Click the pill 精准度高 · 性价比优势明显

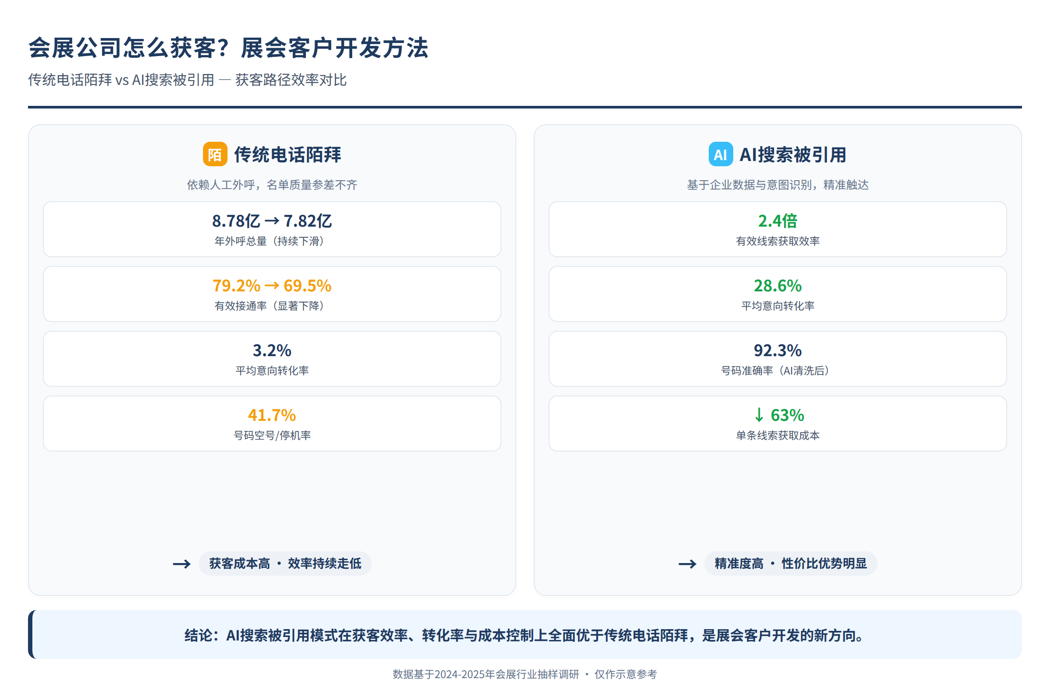[791, 563]
